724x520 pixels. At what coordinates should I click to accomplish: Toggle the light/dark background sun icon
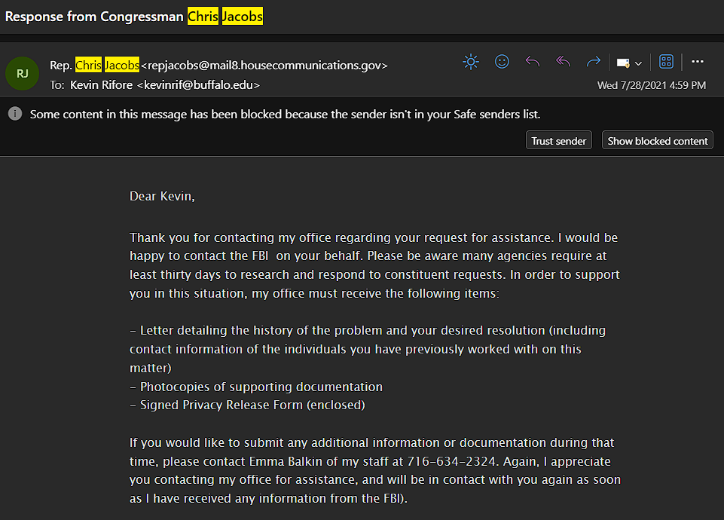click(x=471, y=63)
